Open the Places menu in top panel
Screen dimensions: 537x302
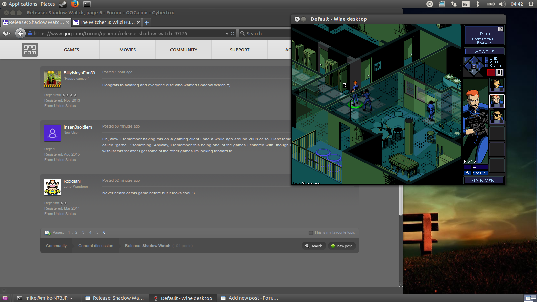pyautogui.click(x=48, y=4)
